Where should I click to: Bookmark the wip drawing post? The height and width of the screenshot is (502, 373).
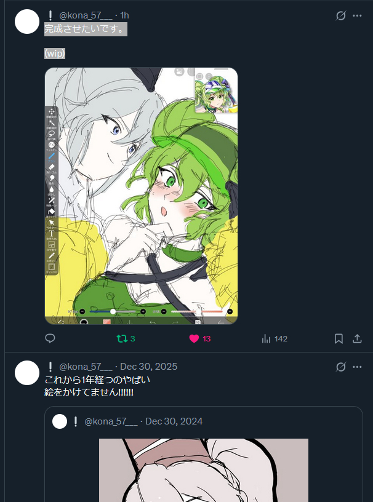pos(339,338)
